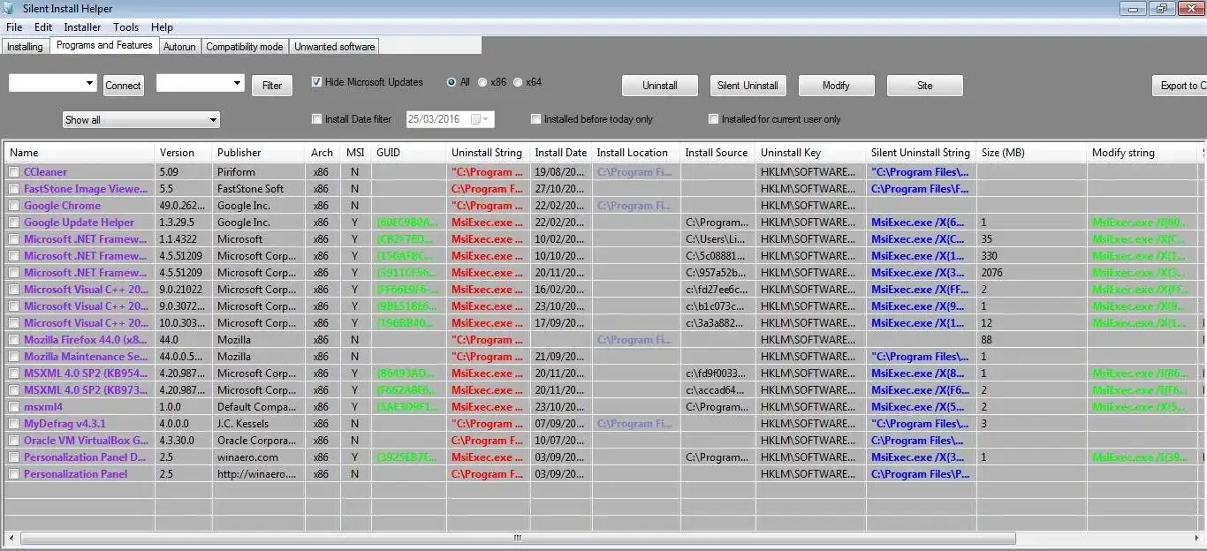
Task: Uncheck Hide Microsoft Updates
Action: [x=316, y=82]
